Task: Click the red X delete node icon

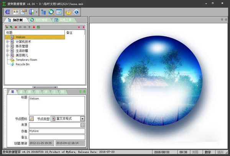Action: tap(16, 27)
